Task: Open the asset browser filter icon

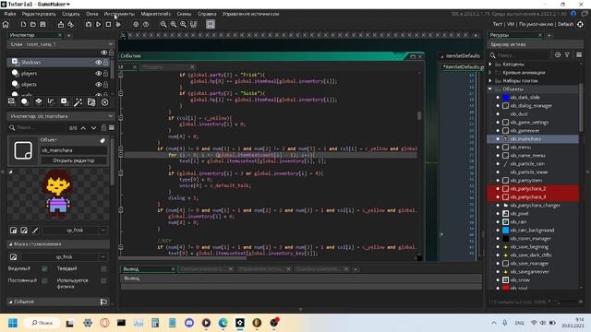Action: click(x=567, y=55)
